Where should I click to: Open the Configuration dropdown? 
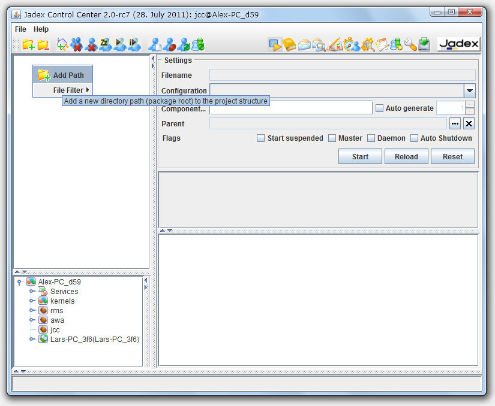click(470, 90)
